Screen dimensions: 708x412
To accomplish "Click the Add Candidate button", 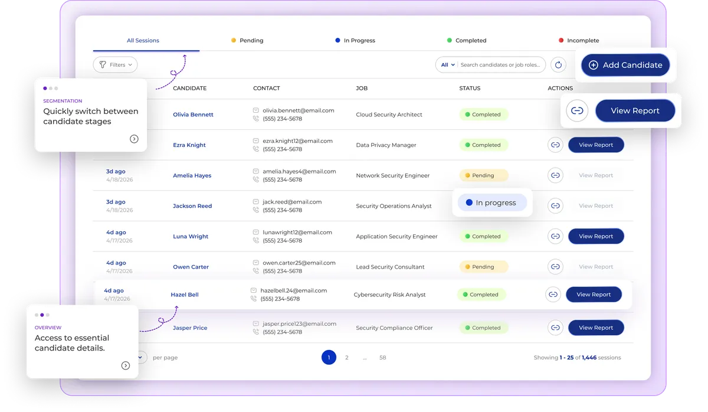I will tap(625, 65).
